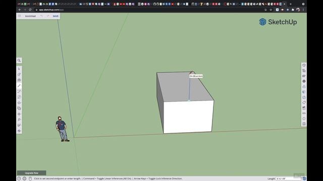Open the help question mark icon

point(19,178)
